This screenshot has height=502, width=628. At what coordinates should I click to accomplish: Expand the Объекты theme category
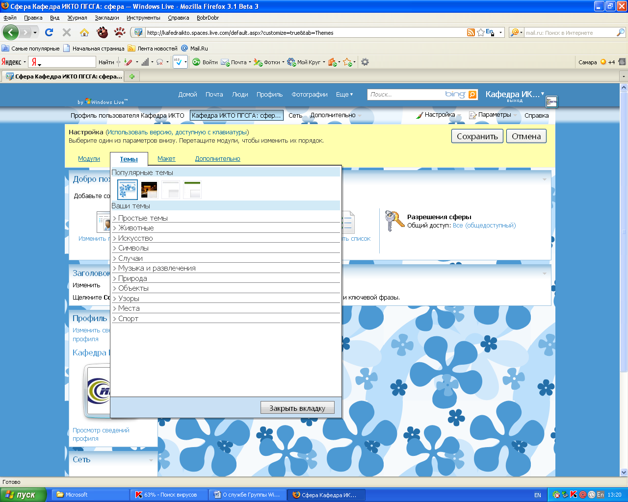click(226, 288)
